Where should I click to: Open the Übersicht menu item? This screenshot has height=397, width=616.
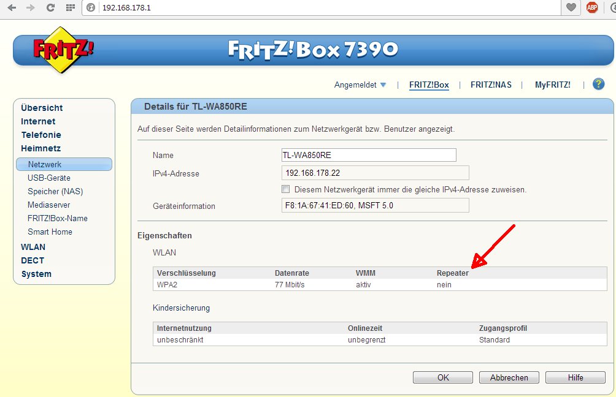coord(42,108)
